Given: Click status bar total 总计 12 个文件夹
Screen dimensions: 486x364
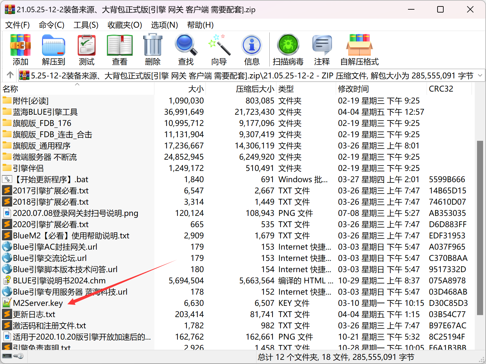Looking at the screenshot, I should [x=288, y=357].
